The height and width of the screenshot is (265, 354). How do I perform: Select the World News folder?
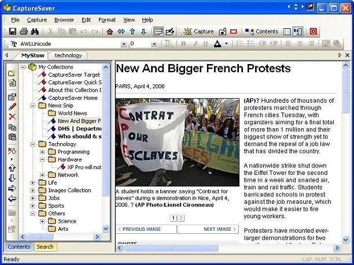pos(68,113)
